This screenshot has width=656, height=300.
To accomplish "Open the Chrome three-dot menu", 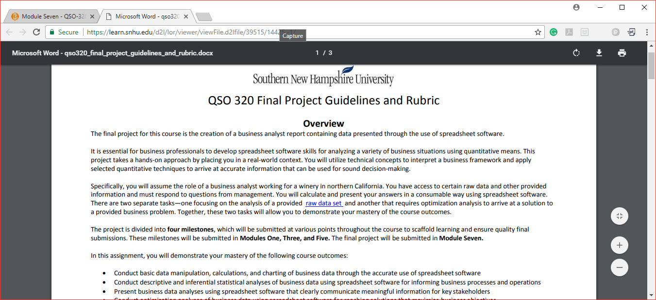I will click(647, 32).
